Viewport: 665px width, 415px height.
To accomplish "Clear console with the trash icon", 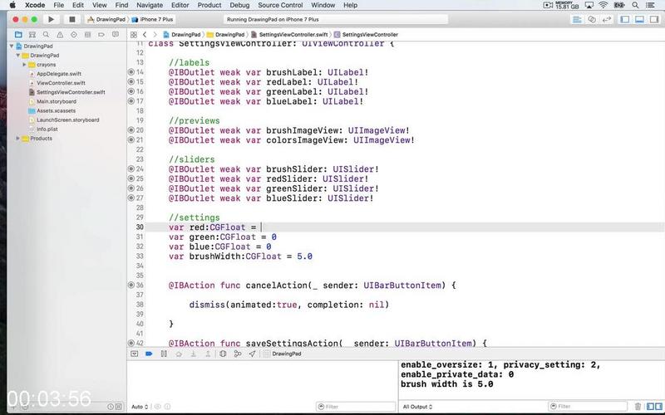I will [638, 407].
